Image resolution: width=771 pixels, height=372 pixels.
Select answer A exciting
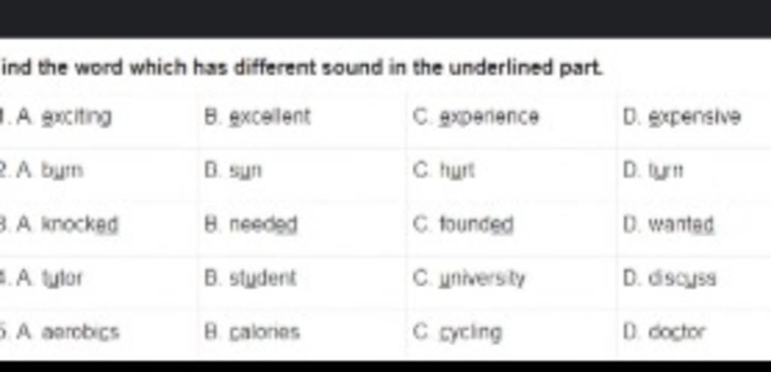point(64,117)
